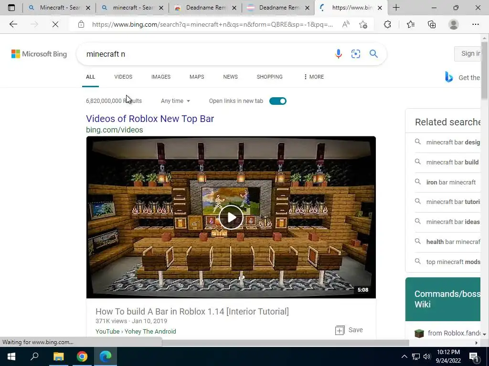Click the profile avatar icon

[x=454, y=24]
